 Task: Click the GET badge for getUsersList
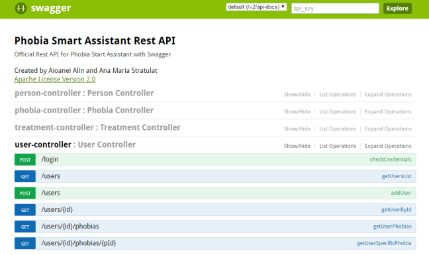[x=25, y=176]
